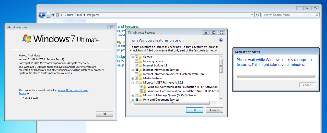Click the WCF HTTP Activation folder icon

145,87
